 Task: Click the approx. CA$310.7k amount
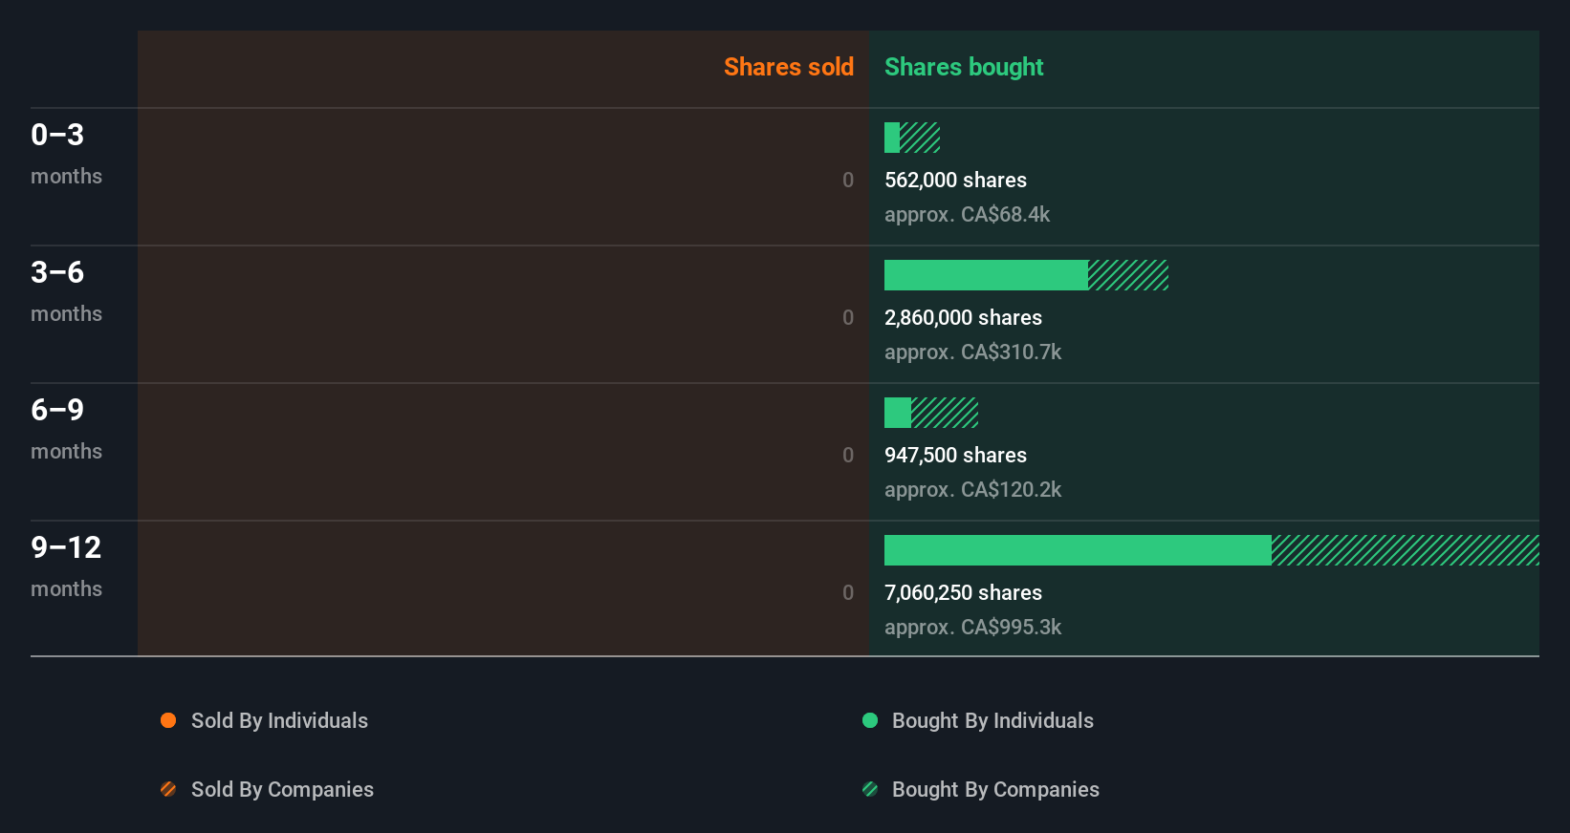pos(972,352)
